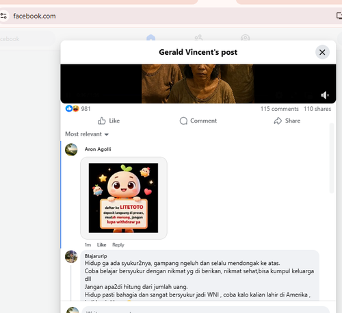Open Blajarurip's profile name link

(x=96, y=256)
